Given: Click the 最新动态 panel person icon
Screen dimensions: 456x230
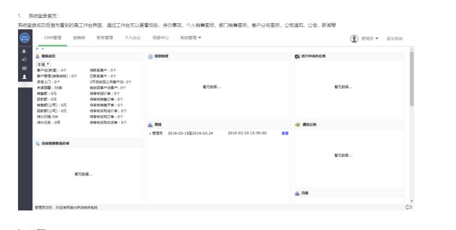Looking at the screenshot, I should coord(38,56).
